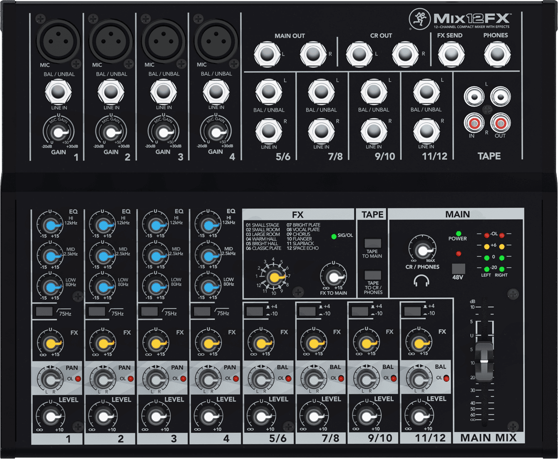Click the FX to Main knob
This screenshot has width=558, height=459.
click(x=333, y=278)
